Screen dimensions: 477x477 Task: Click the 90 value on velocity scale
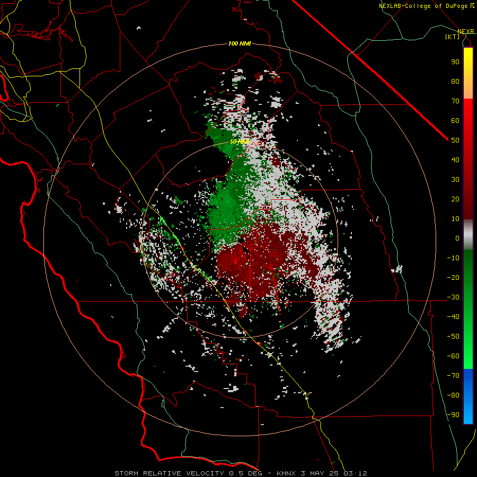[455, 62]
